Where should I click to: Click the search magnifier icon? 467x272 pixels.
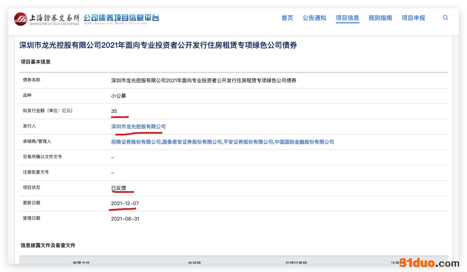[x=445, y=18]
